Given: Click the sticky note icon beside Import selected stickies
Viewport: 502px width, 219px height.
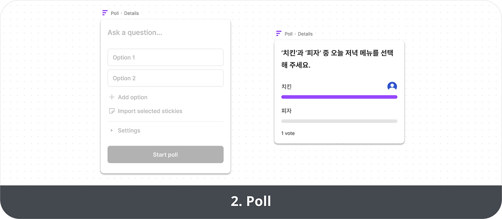Looking at the screenshot, I should tap(112, 111).
